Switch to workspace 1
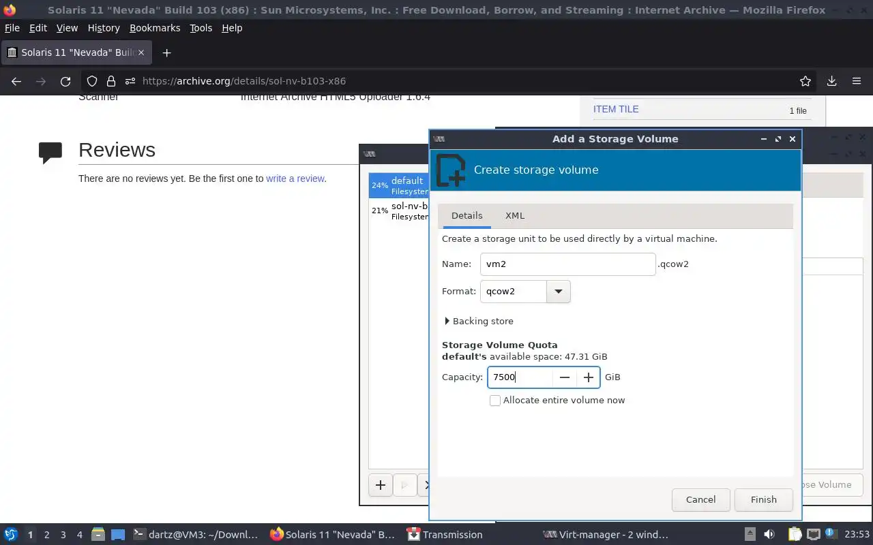Image resolution: width=873 pixels, height=545 pixels. 30,535
